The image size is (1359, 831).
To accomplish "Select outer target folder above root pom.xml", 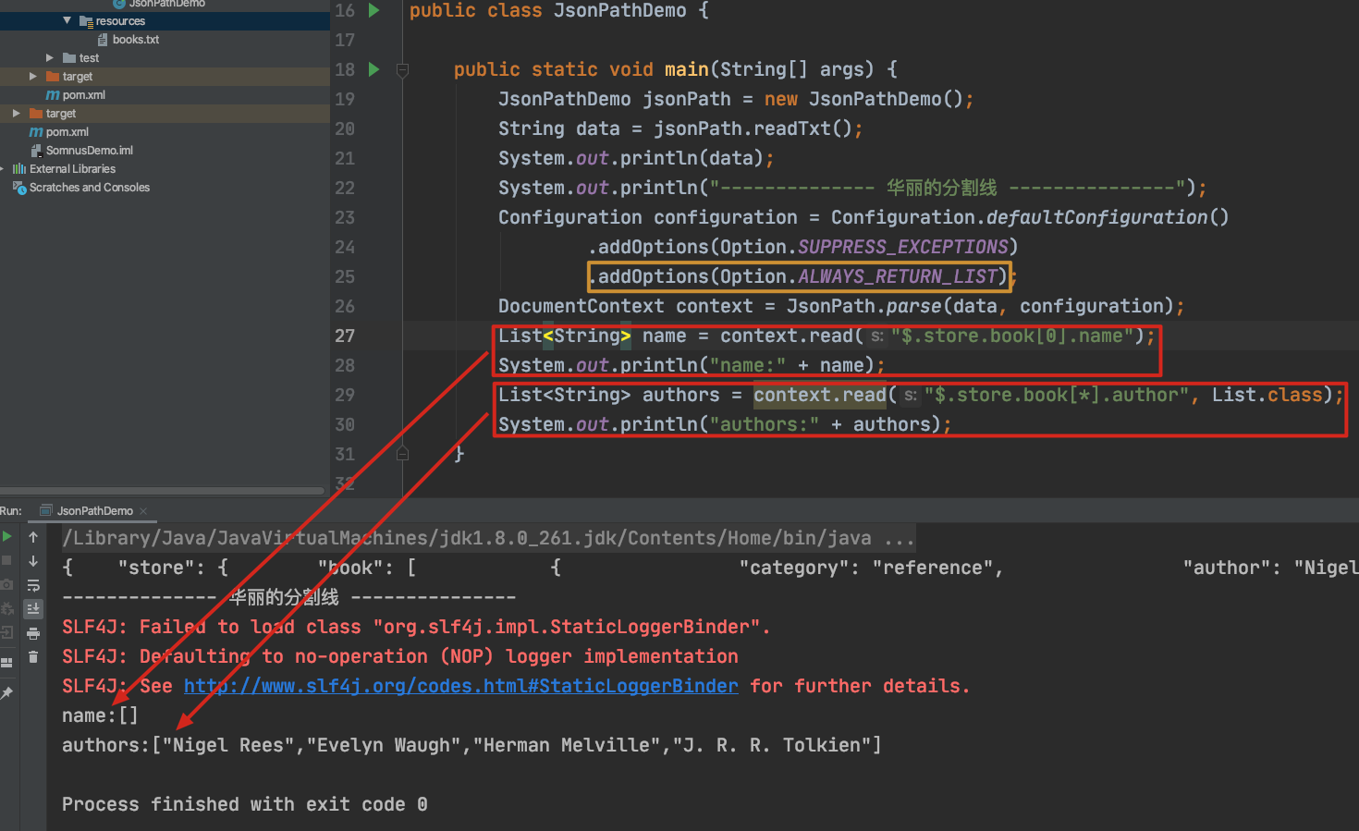I will (x=61, y=113).
